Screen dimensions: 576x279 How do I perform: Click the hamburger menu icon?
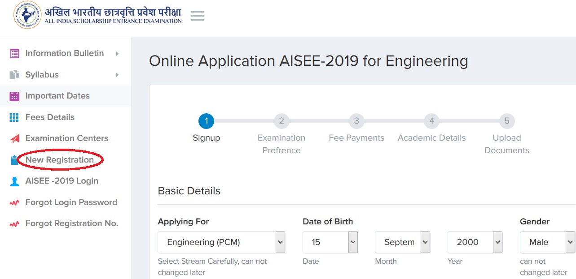pyautogui.click(x=198, y=16)
